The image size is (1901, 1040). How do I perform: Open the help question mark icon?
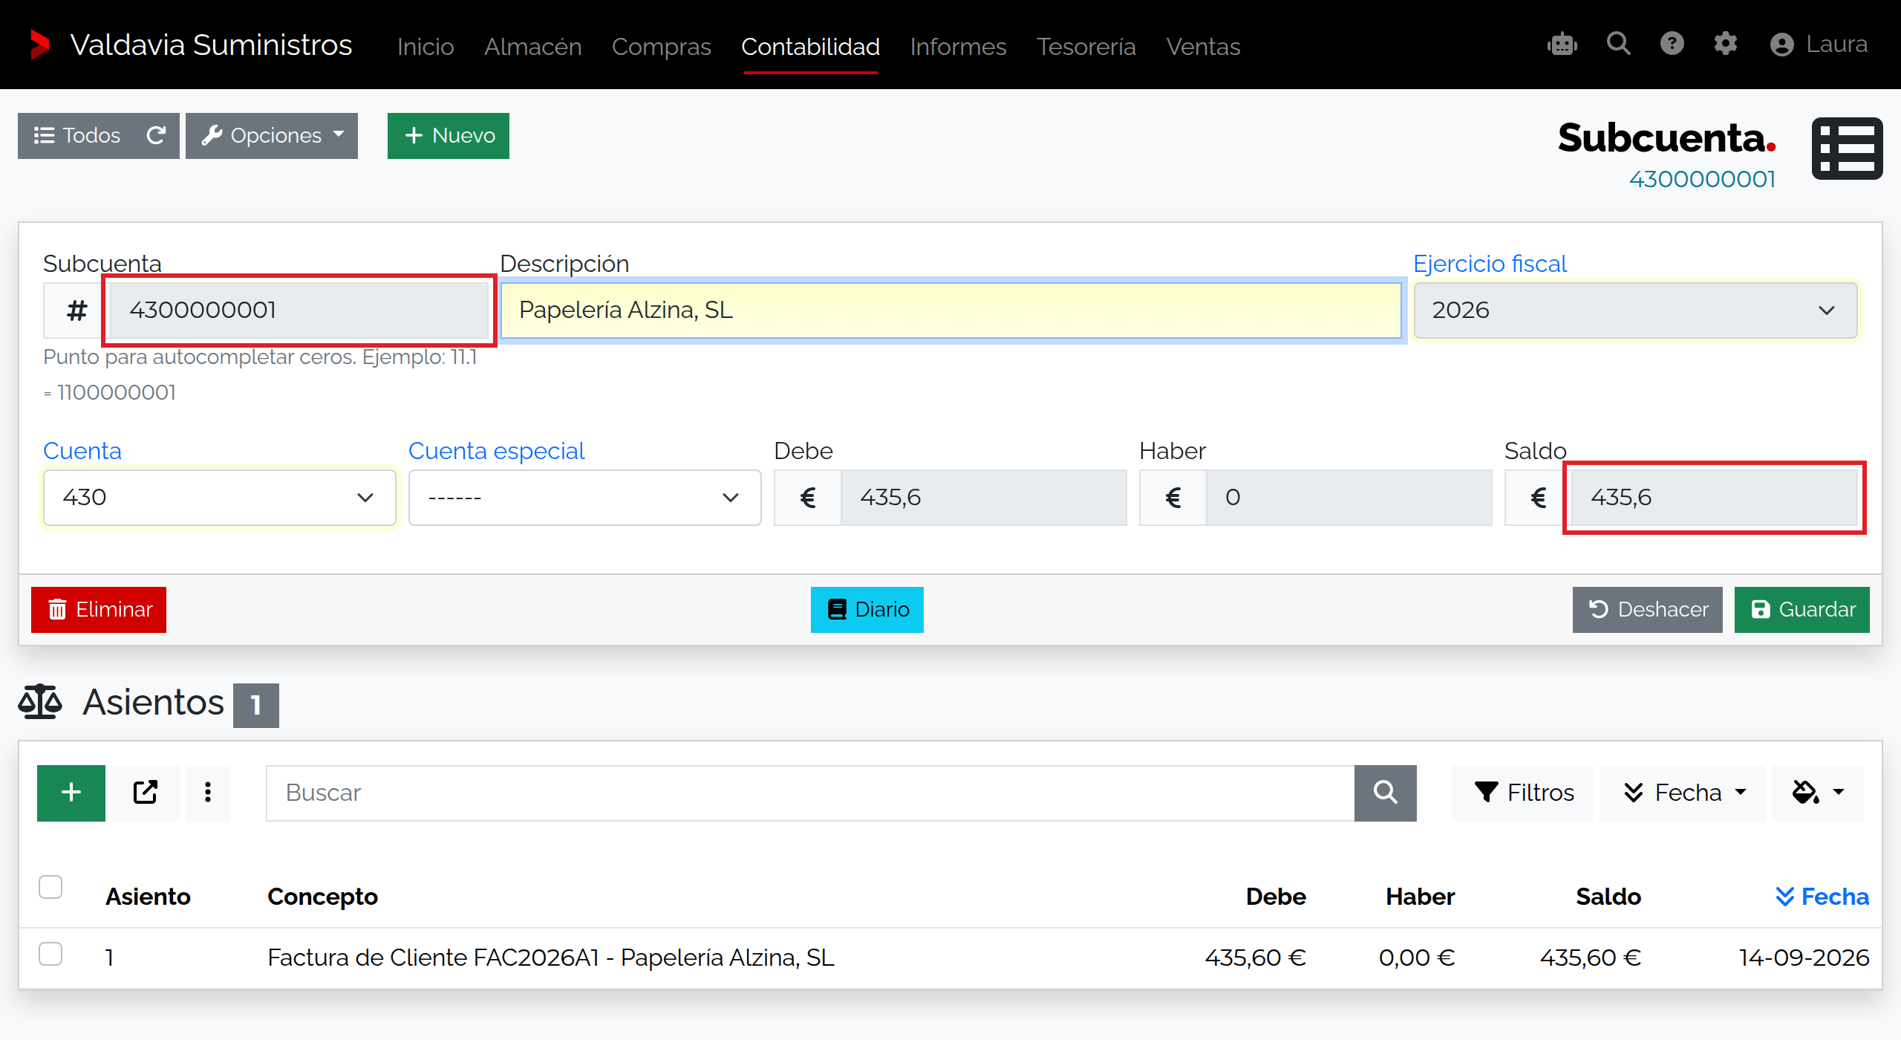click(1672, 44)
